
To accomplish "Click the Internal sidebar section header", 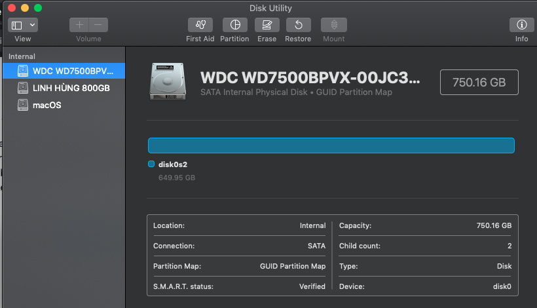I will tap(22, 56).
